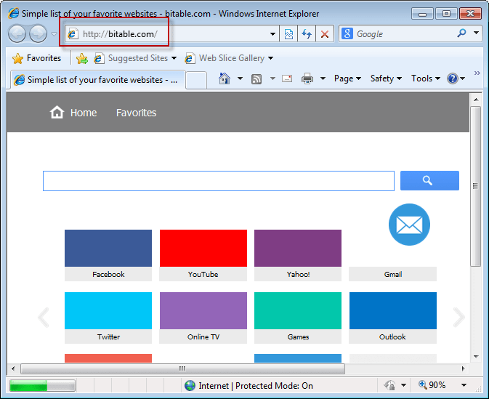The width and height of the screenshot is (489, 399).
Task: Open Suggested Sites dropdown
Action: pyautogui.click(x=136, y=58)
